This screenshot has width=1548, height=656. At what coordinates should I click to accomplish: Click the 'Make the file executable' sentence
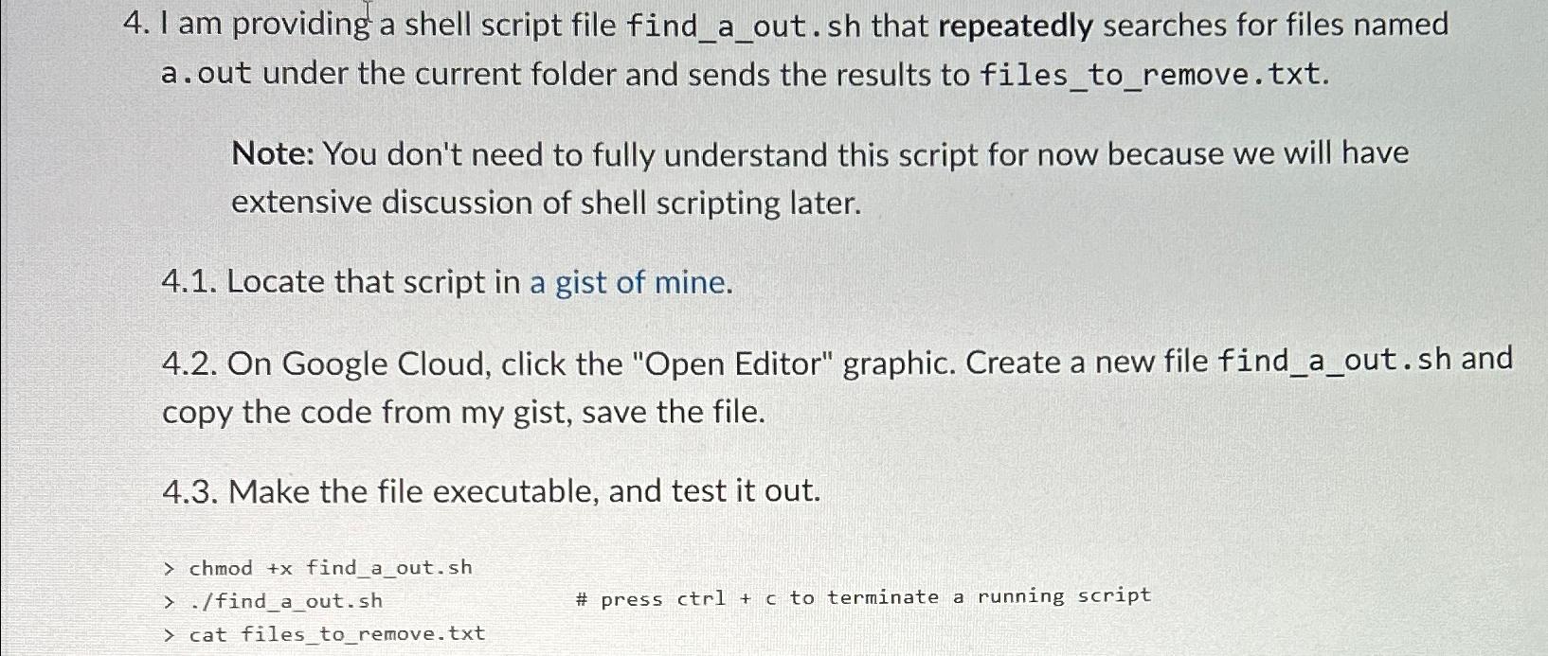[525, 491]
